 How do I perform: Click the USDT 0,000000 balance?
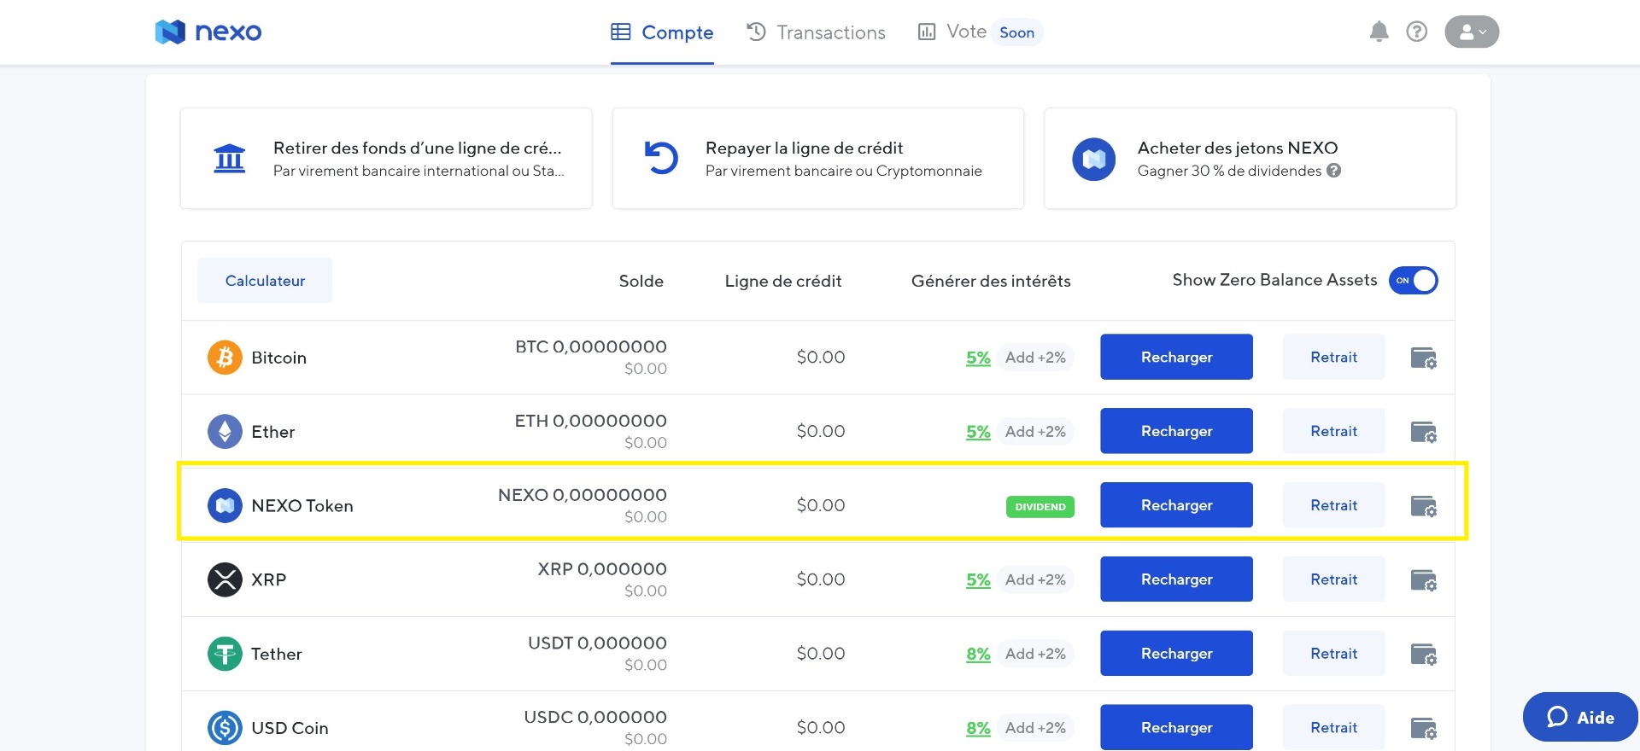point(597,643)
